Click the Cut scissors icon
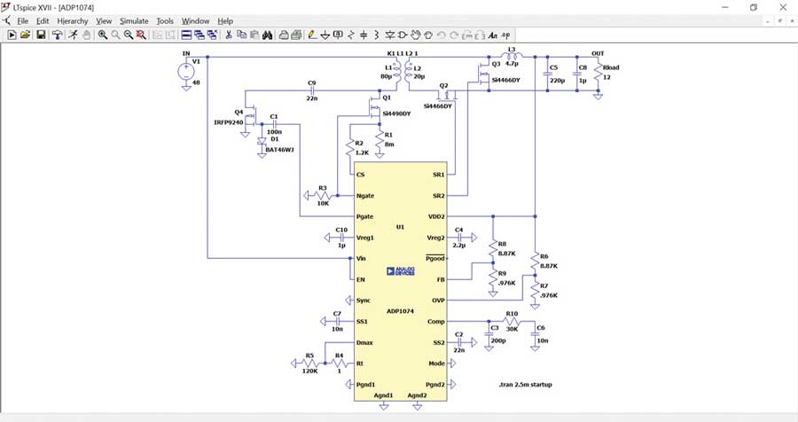This screenshot has height=422, width=798. 229,35
